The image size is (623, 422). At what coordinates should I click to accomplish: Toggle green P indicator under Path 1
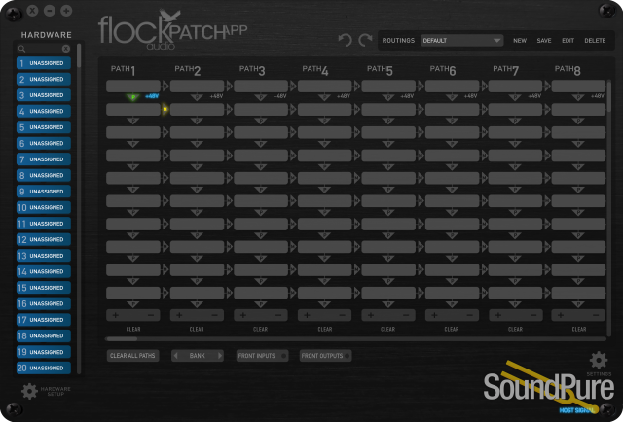[x=133, y=97]
